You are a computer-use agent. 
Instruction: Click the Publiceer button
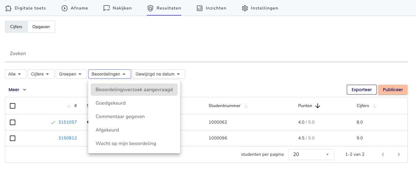tap(393, 90)
